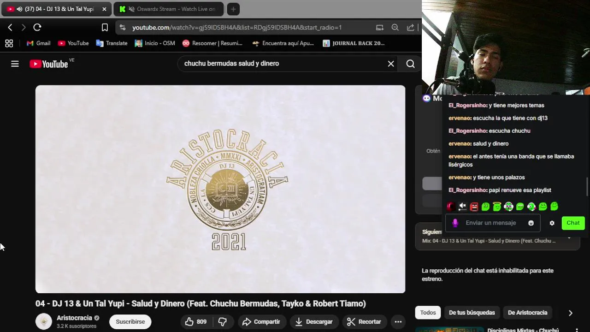This screenshot has width=590, height=332.
Task: Show more filter chips with right chevron
Action: point(570,313)
